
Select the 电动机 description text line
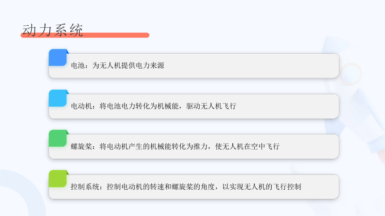coord(154,106)
